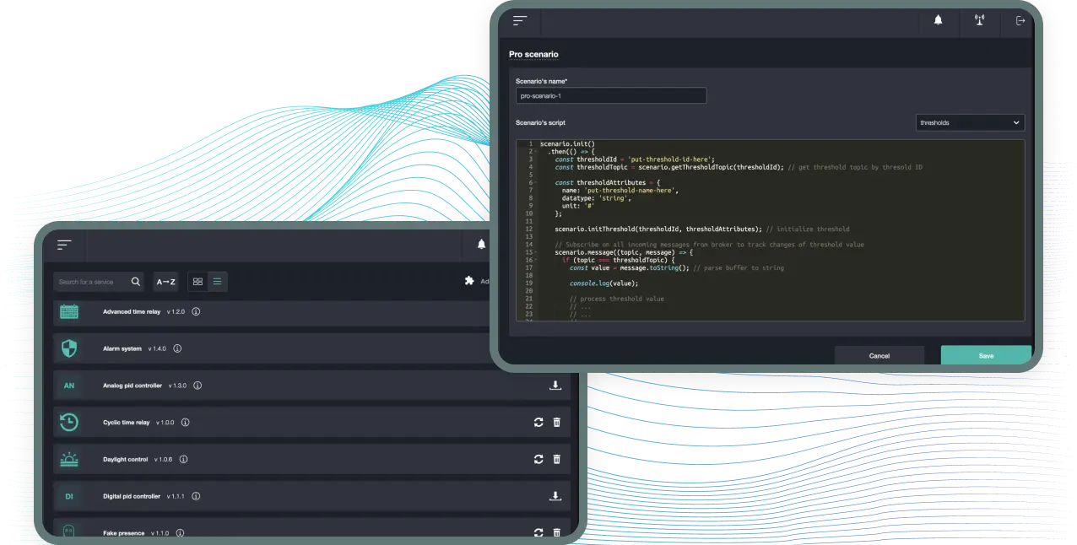The image size is (1077, 545).
Task: Switch services to grid view
Action: click(x=198, y=282)
